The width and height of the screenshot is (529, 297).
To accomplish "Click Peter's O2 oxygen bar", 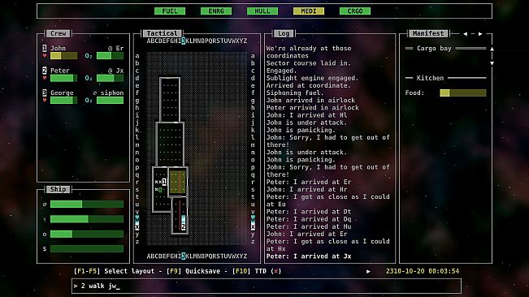I will pos(110,78).
